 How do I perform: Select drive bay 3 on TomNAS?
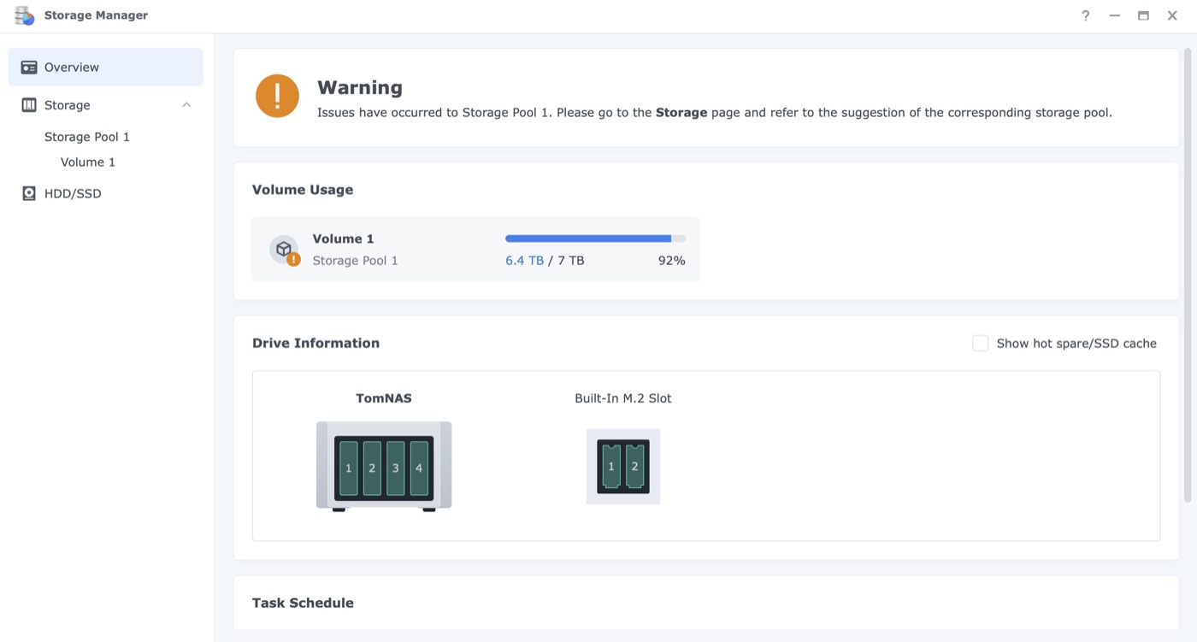coord(395,468)
